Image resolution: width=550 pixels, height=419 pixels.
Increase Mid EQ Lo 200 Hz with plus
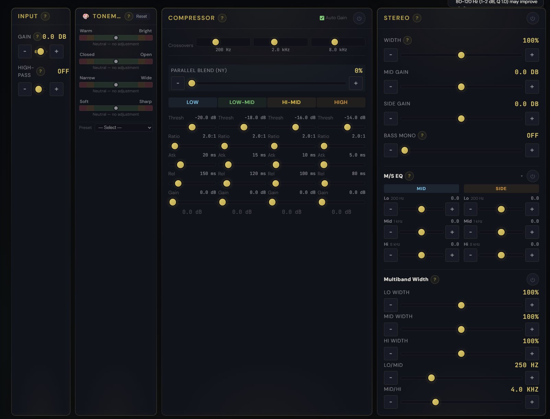point(452,209)
